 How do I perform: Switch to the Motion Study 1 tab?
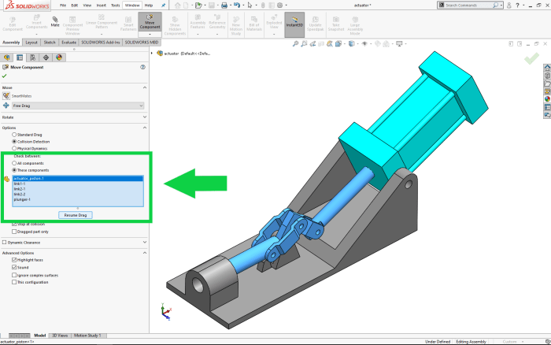point(87,336)
